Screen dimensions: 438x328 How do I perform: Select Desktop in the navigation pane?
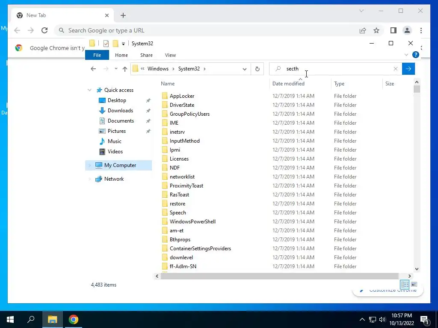117,100
